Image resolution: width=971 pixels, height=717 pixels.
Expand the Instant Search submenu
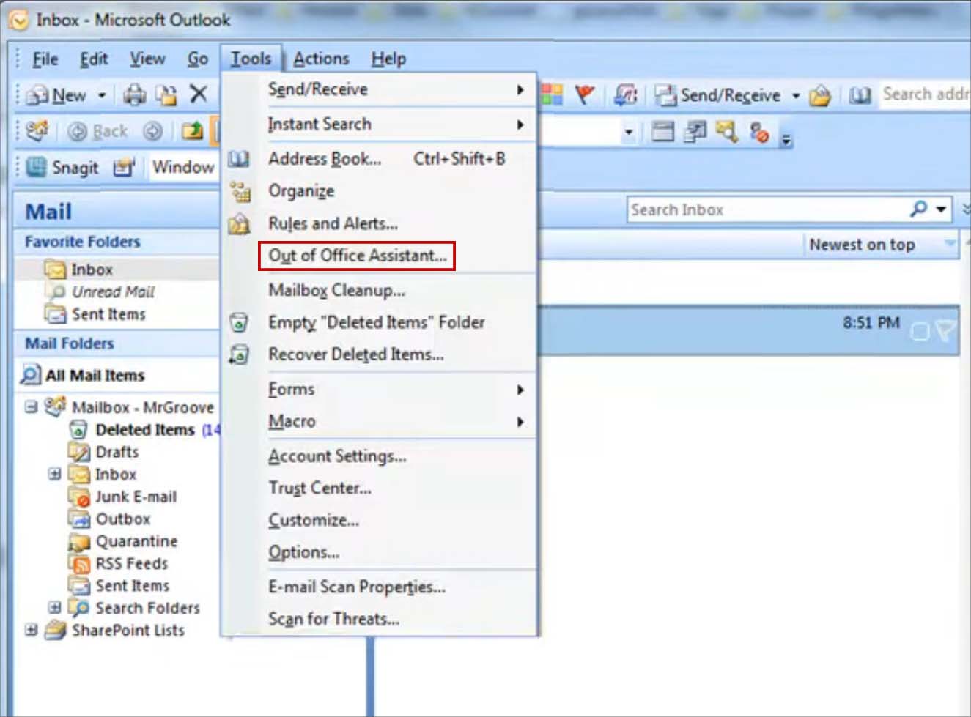[x=380, y=124]
